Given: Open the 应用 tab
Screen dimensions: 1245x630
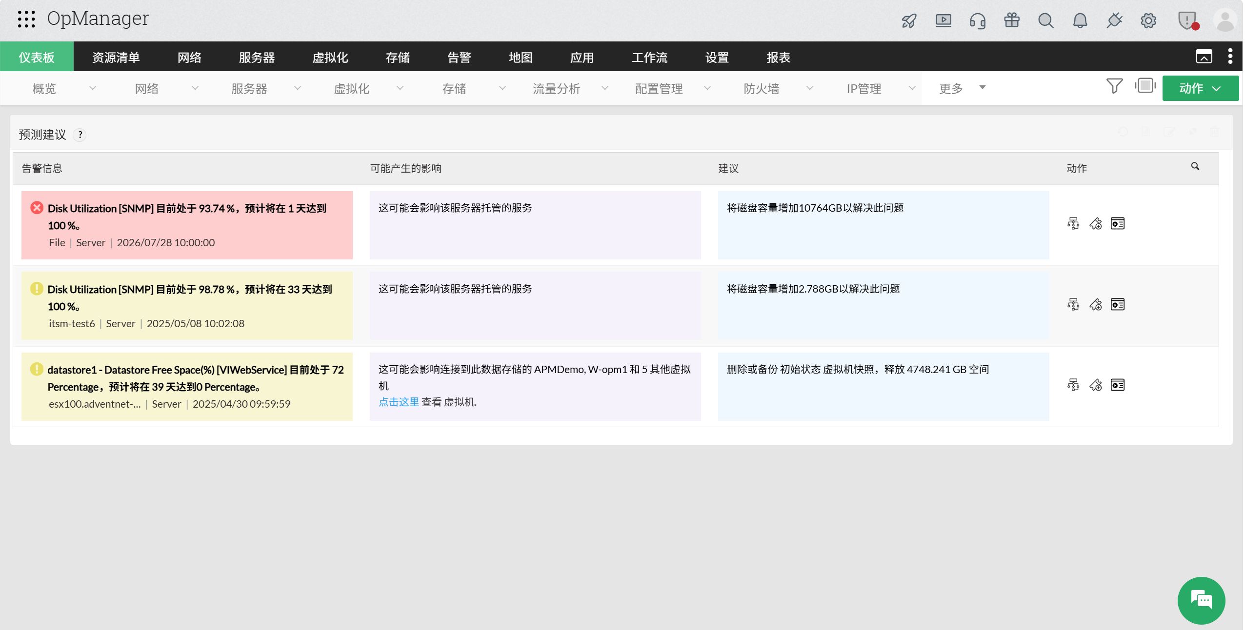Looking at the screenshot, I should click(x=582, y=57).
